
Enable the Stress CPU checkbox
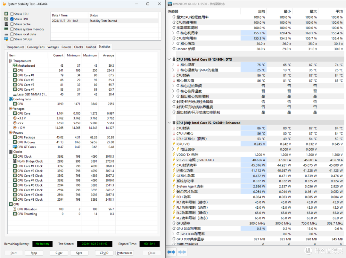(12, 14)
